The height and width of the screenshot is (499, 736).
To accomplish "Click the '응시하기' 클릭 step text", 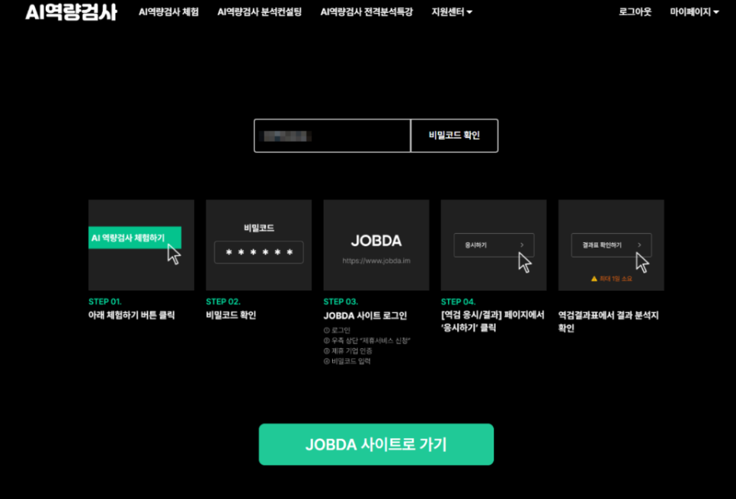I will tap(492, 321).
